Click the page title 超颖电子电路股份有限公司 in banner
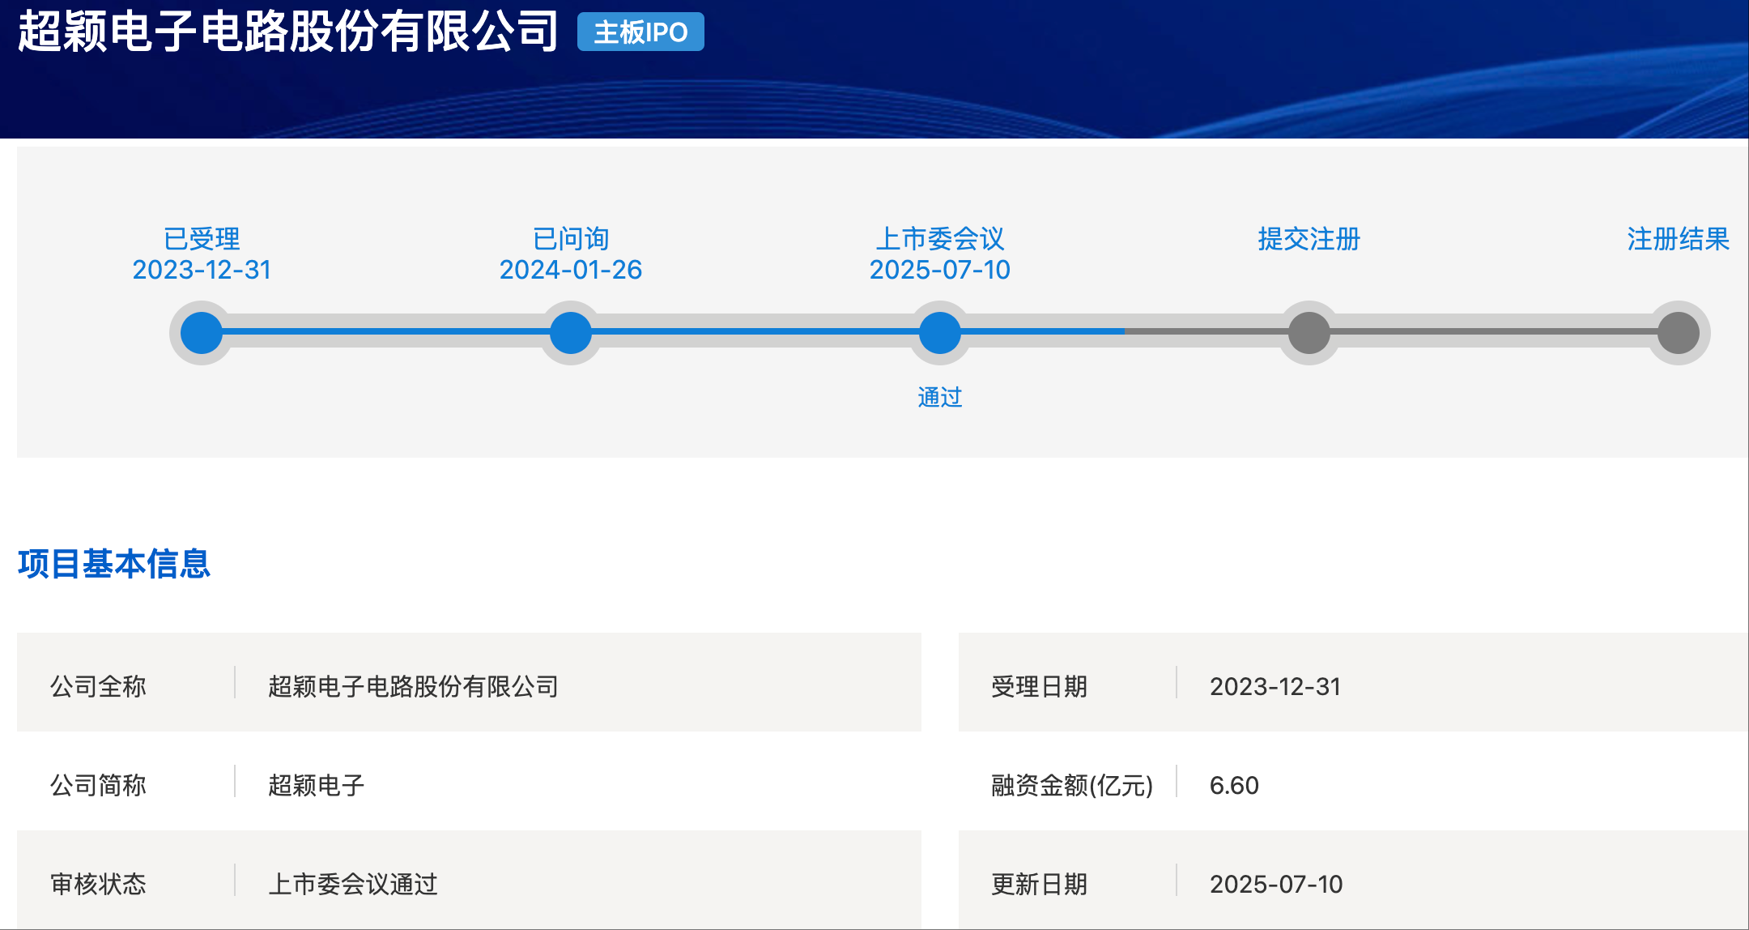1749x930 pixels. click(x=288, y=32)
